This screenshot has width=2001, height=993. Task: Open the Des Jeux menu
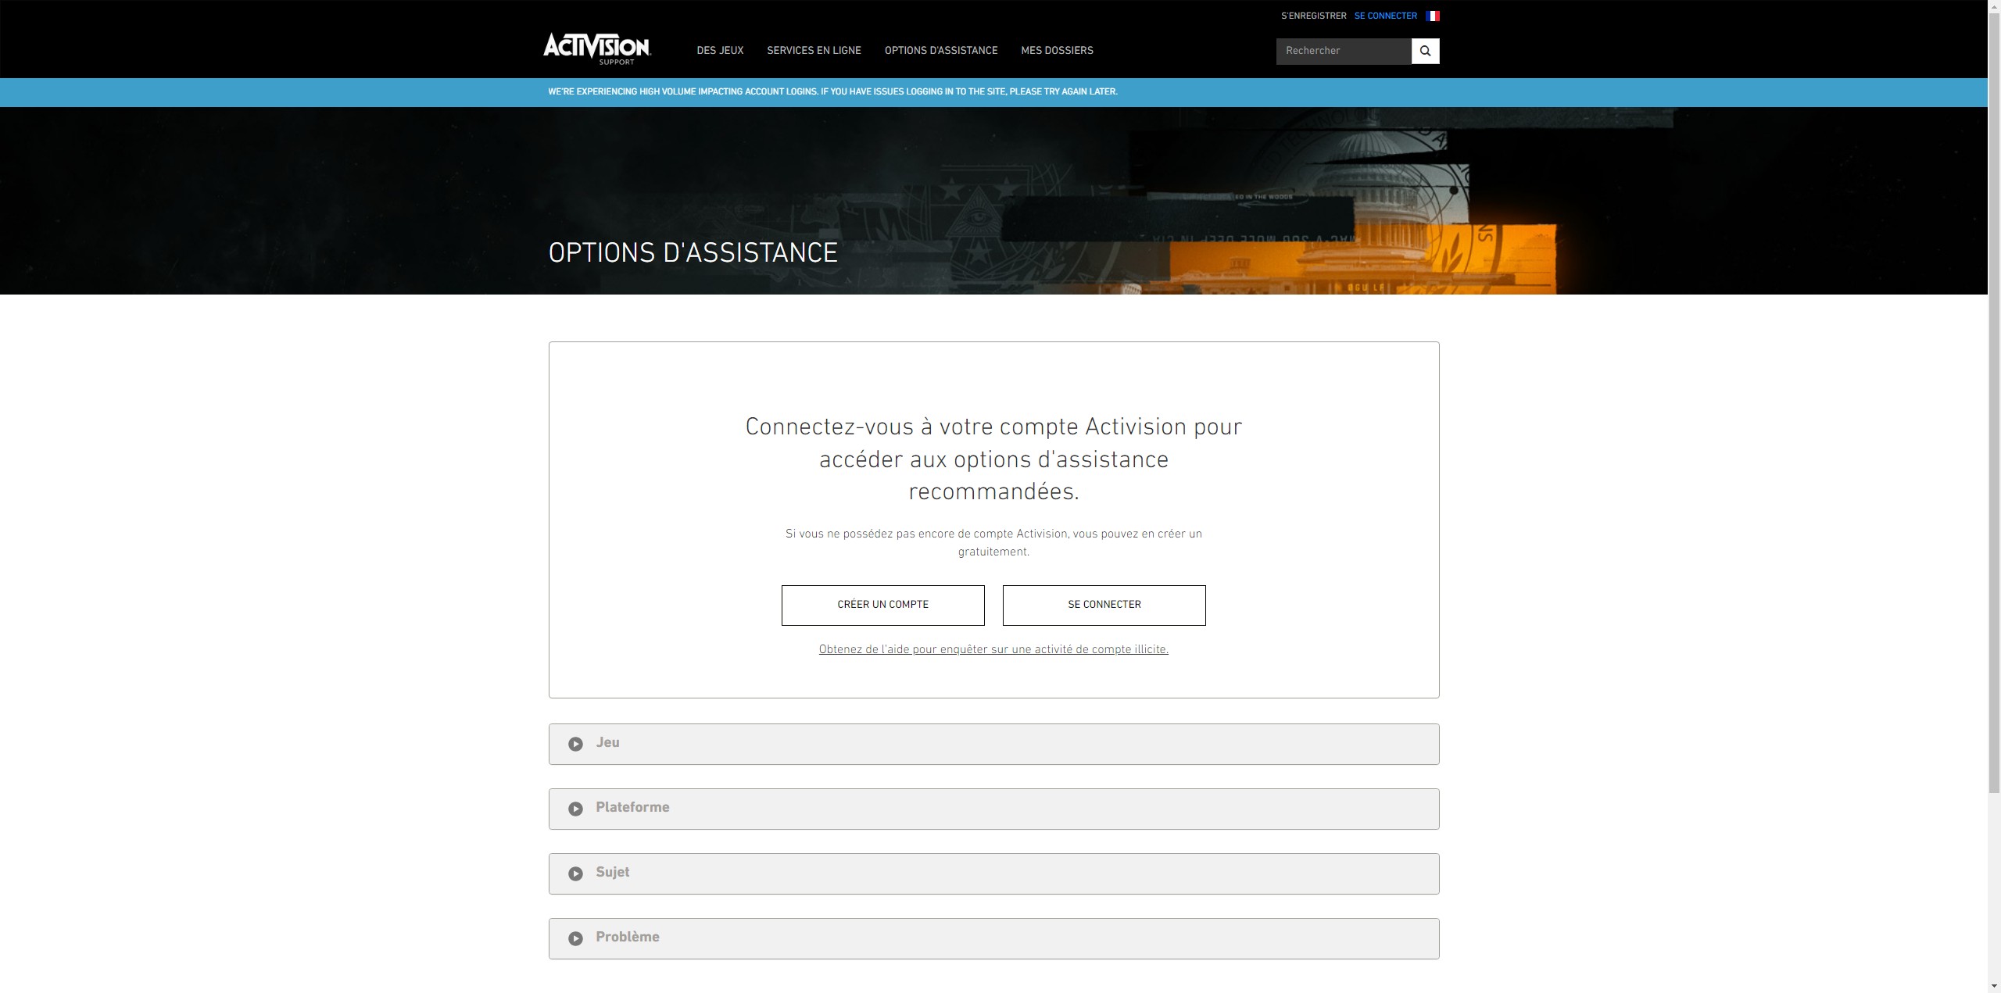tap(720, 51)
